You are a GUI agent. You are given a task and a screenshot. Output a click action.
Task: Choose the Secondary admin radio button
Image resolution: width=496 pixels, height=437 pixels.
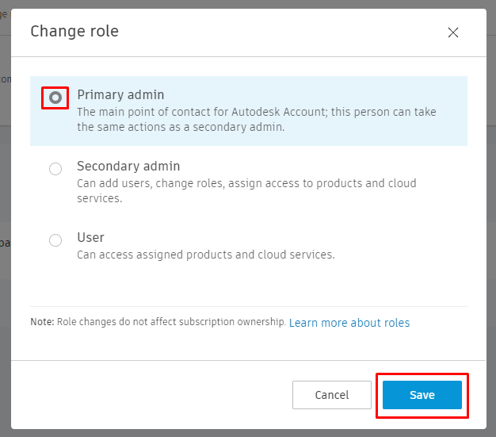pos(55,169)
